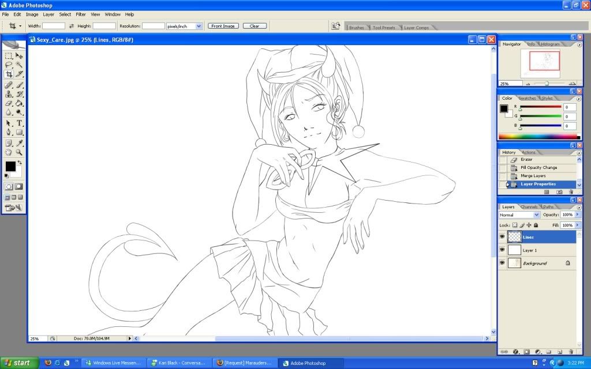
Task: Delete the current layer with trash icon
Action: (571, 352)
